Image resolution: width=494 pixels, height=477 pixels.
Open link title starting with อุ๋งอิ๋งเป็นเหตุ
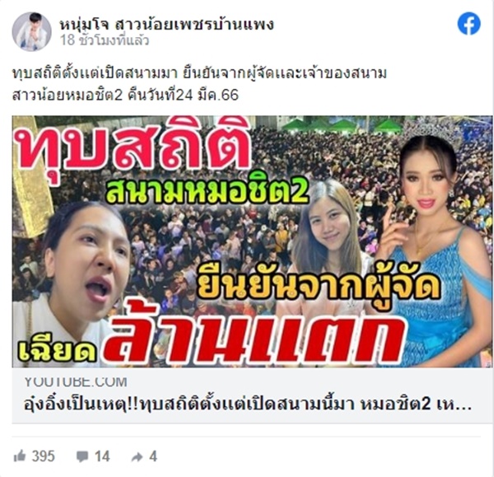point(248,405)
